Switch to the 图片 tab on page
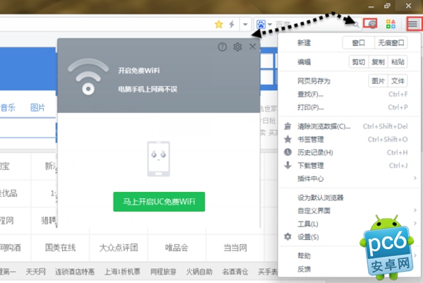This screenshot has width=423, height=283. click(37, 108)
